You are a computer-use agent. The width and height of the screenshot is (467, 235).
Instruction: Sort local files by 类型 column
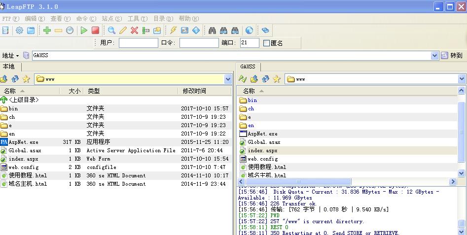coord(131,91)
